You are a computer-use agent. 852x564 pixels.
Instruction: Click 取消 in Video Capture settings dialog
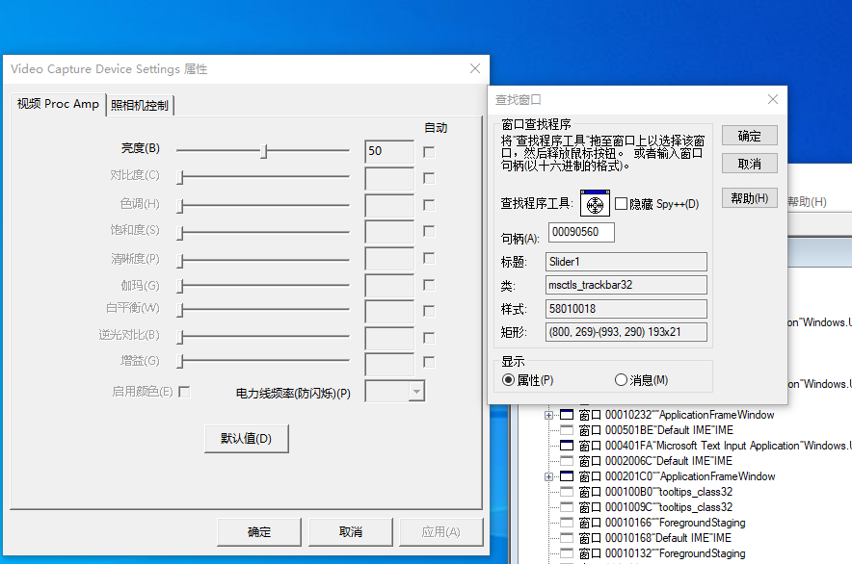351,532
